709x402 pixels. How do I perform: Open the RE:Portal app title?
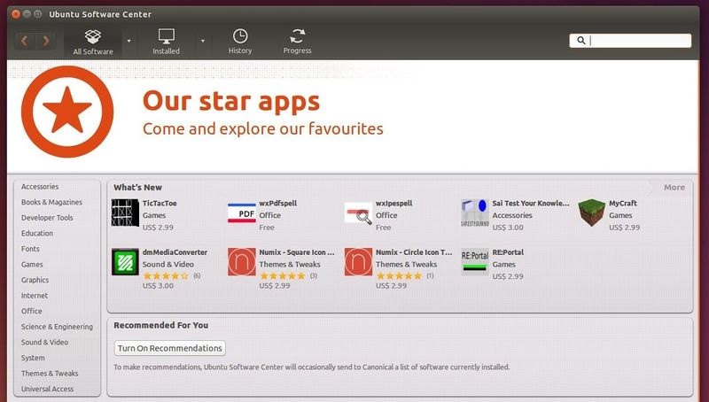pyautogui.click(x=508, y=252)
